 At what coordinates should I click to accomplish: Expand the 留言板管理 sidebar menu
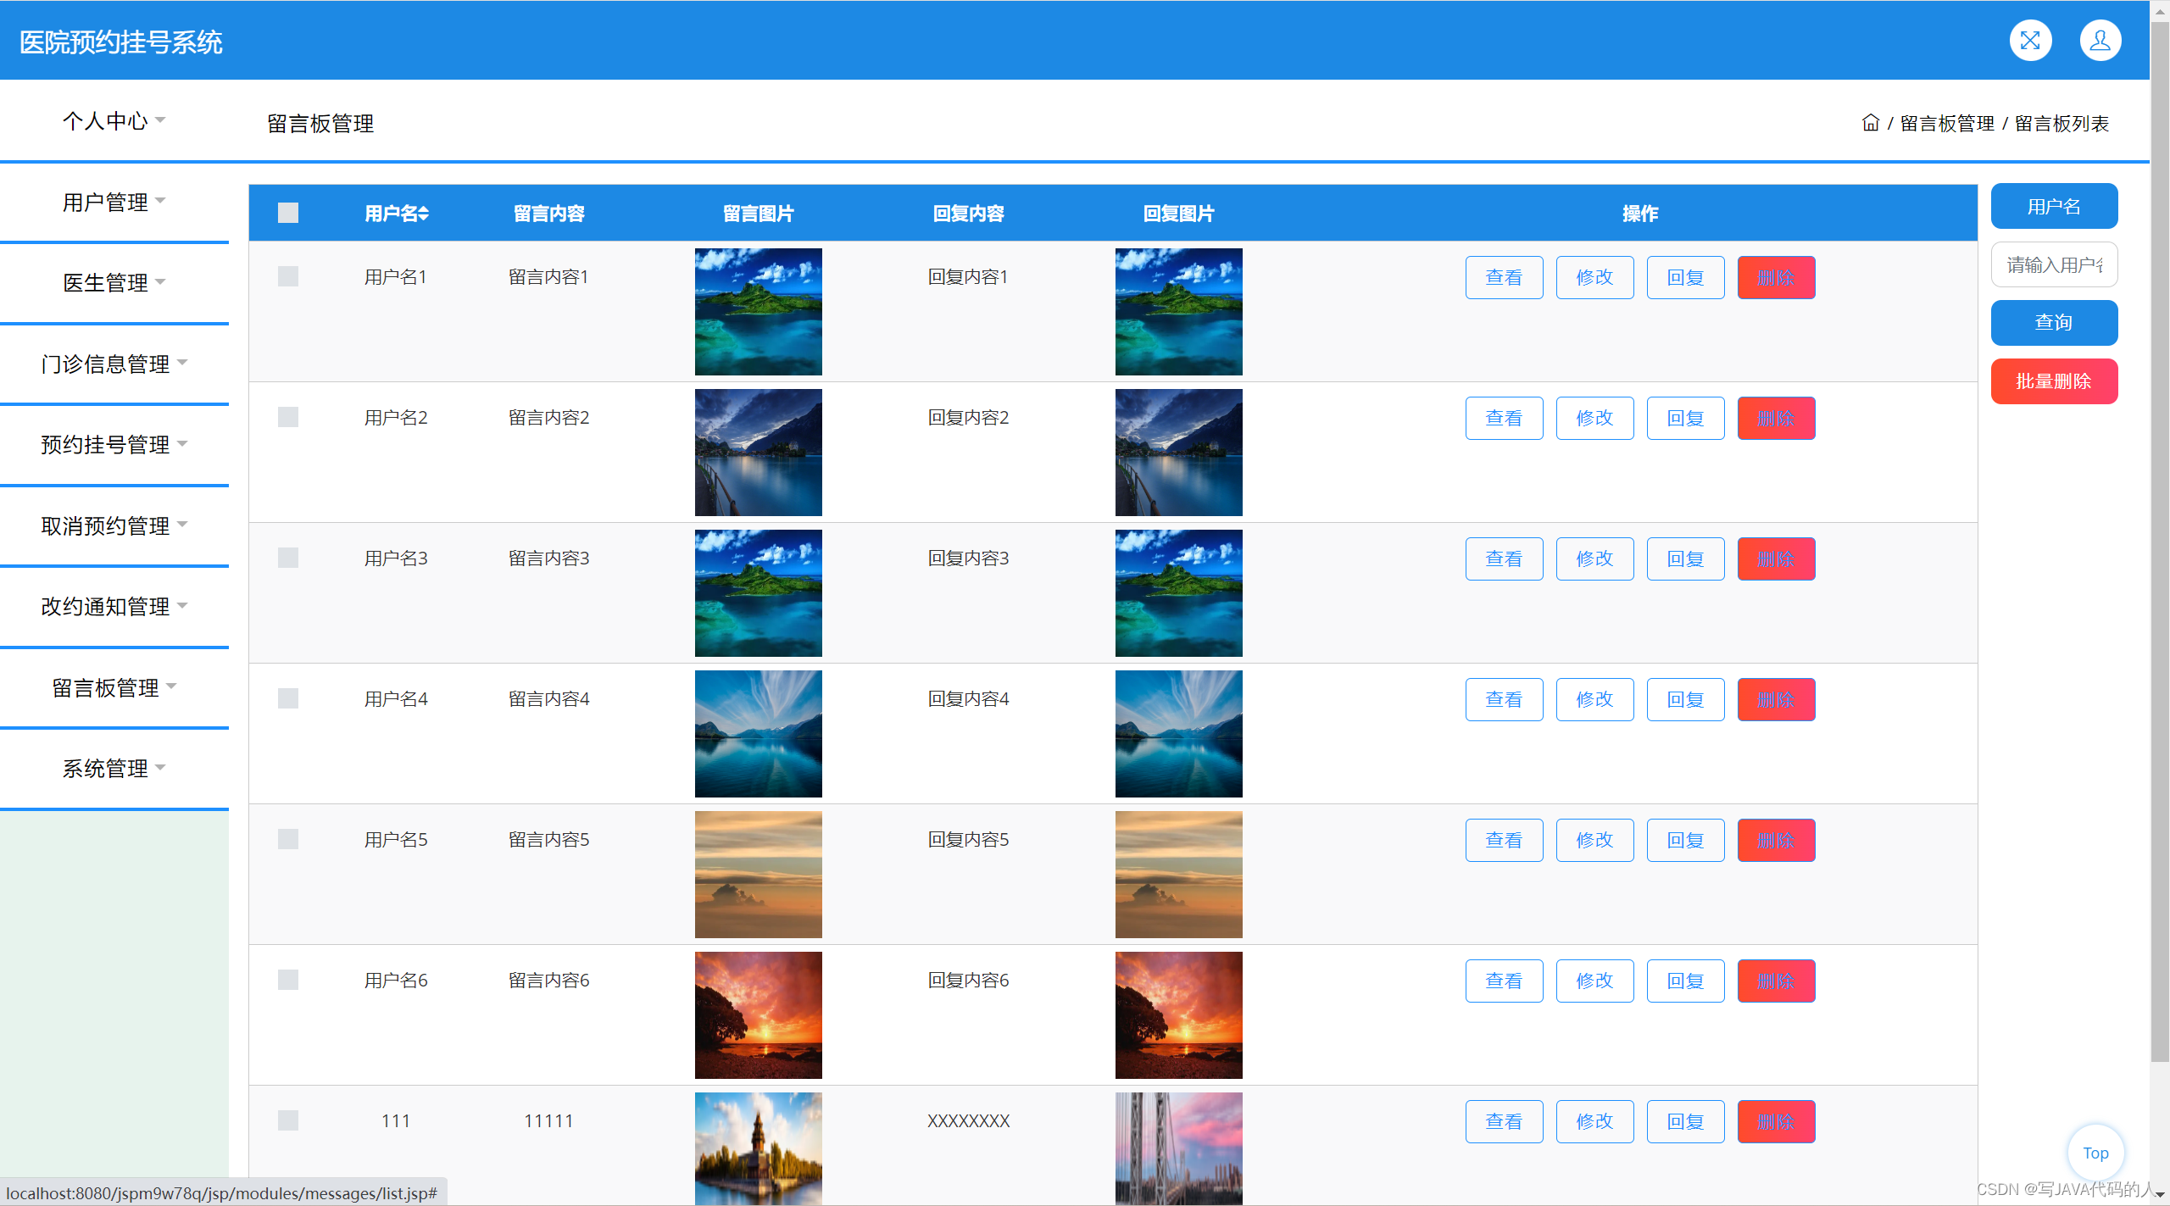114,688
